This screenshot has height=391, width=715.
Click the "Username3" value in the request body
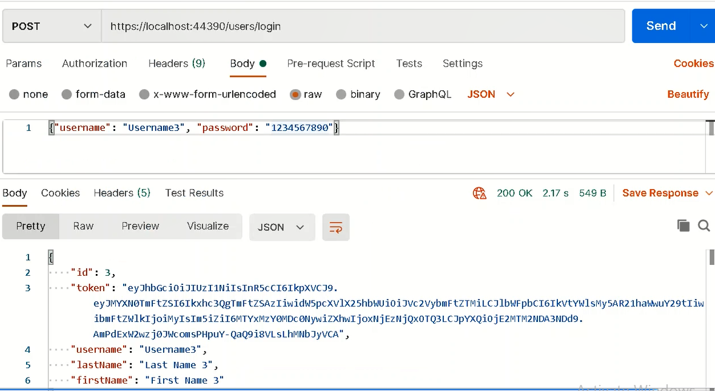coord(153,127)
